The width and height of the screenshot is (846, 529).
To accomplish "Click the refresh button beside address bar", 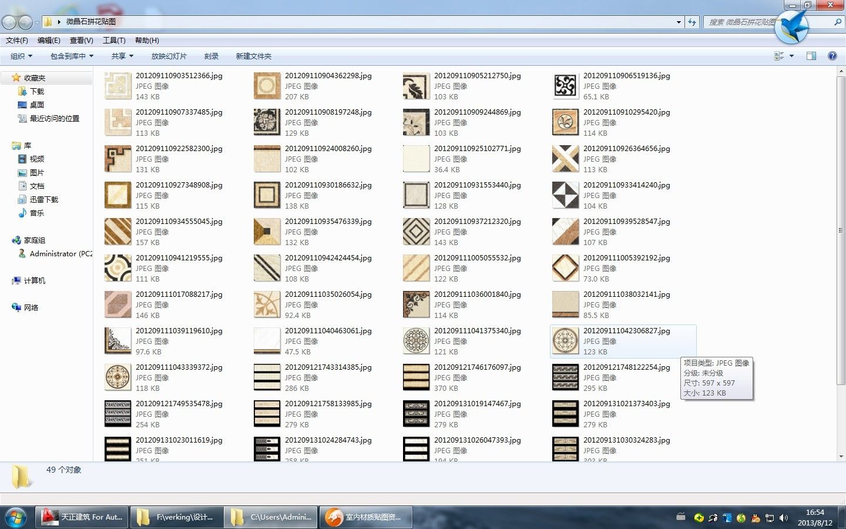I will [x=692, y=22].
